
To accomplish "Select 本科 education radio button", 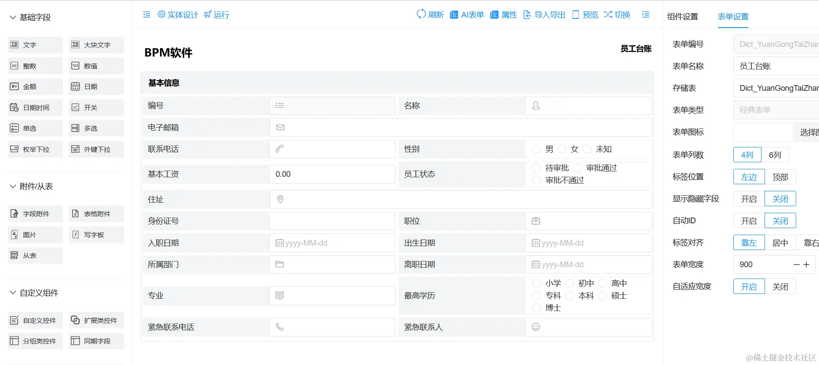I will tap(569, 296).
